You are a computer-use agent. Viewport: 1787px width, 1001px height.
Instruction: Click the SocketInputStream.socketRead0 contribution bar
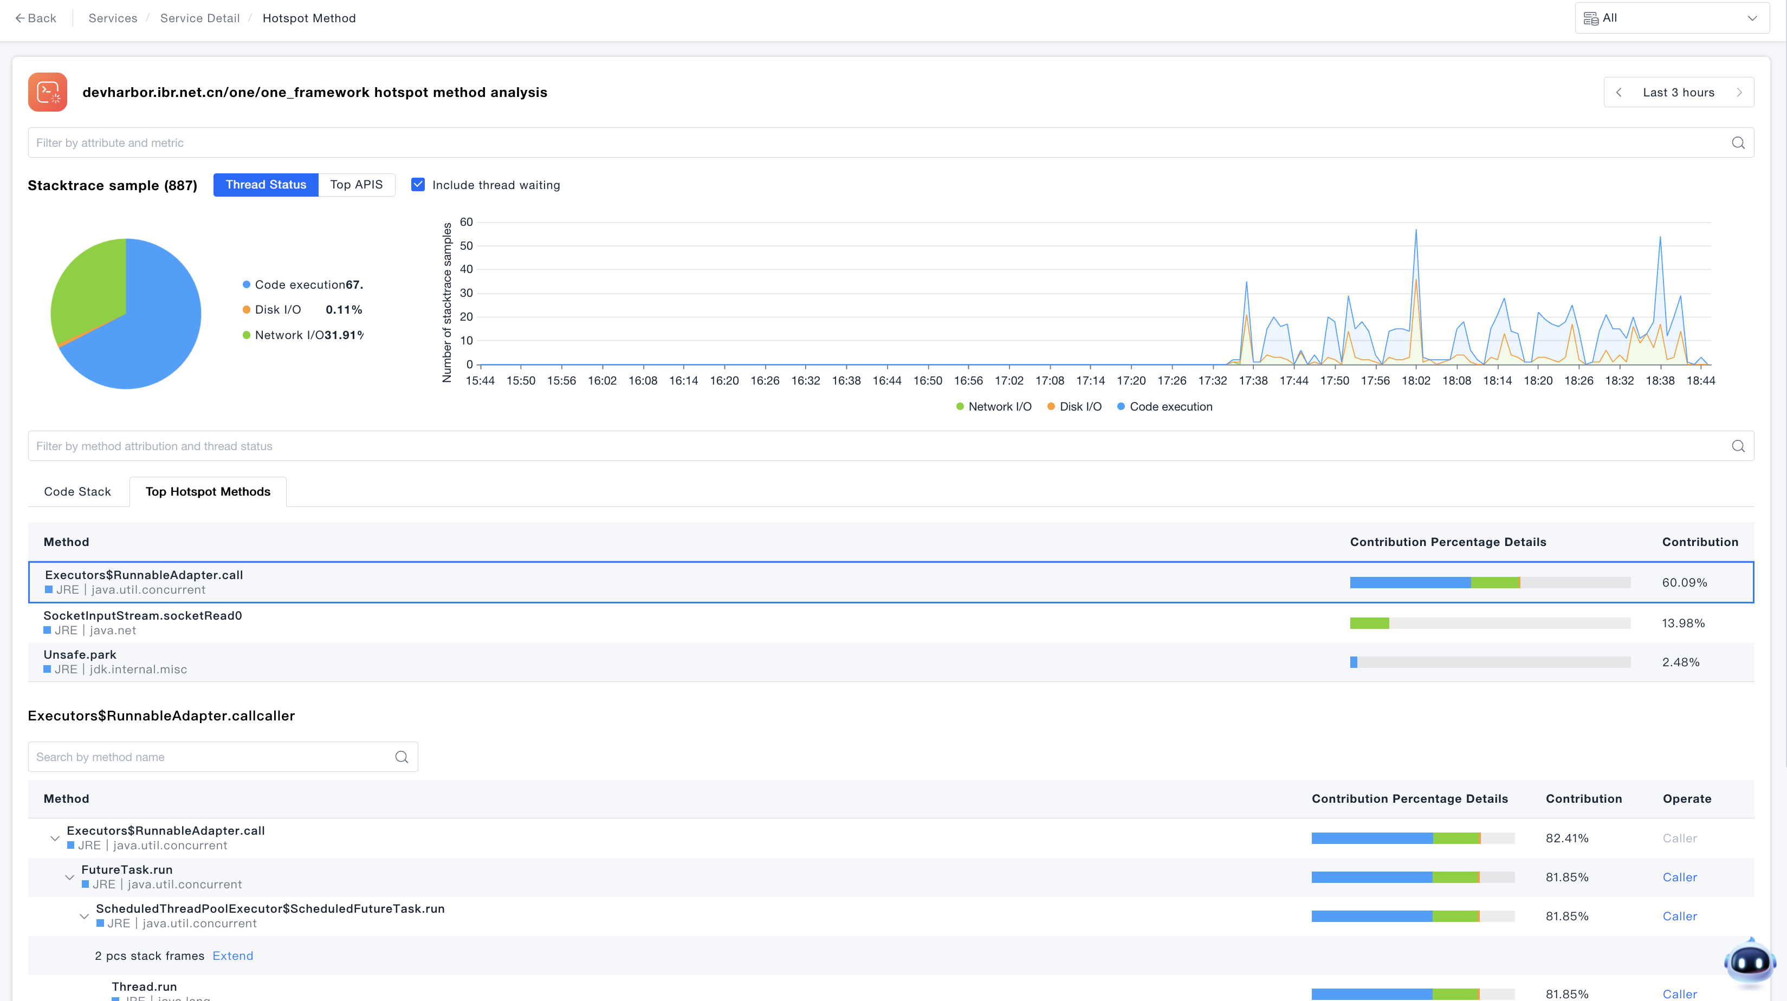[x=1490, y=623]
